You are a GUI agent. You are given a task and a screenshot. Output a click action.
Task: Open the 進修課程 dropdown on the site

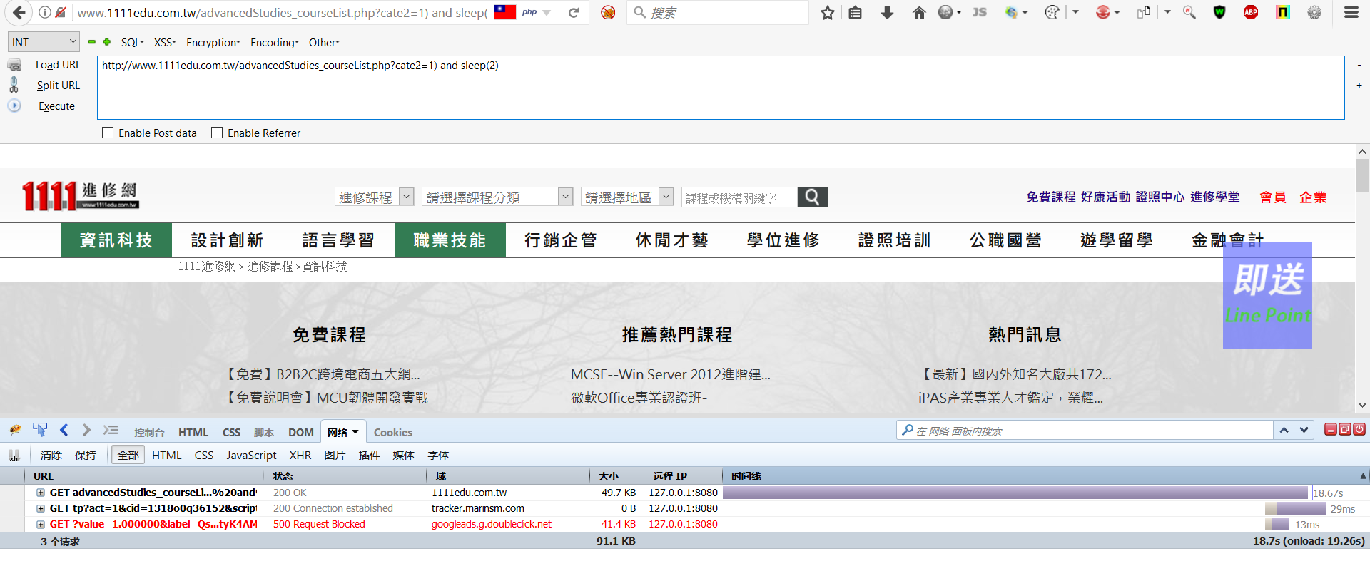point(375,197)
